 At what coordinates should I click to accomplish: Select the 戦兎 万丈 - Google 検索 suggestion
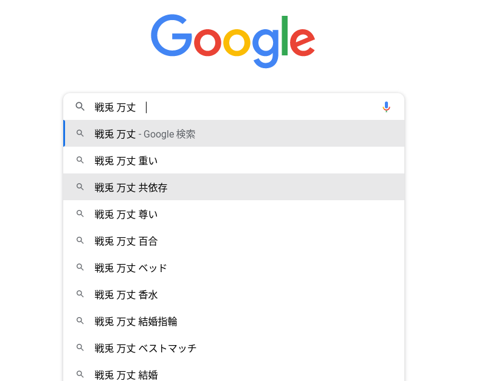(145, 134)
